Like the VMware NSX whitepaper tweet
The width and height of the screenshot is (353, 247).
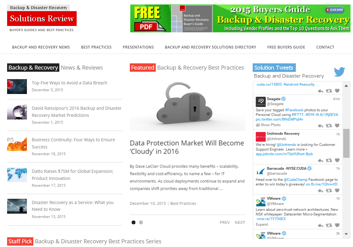[337, 225]
